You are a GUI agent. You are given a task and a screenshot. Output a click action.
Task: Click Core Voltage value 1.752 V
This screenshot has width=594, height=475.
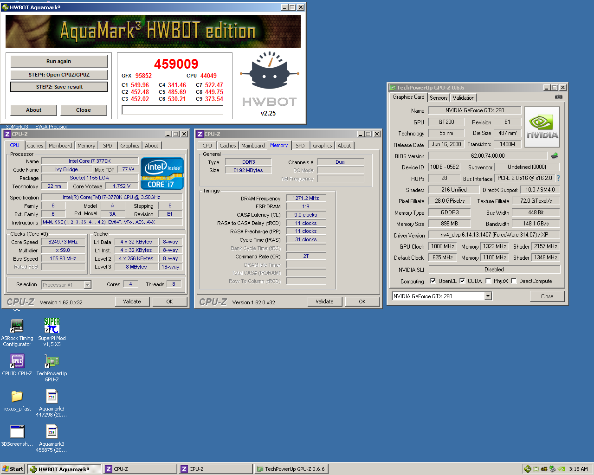click(122, 186)
